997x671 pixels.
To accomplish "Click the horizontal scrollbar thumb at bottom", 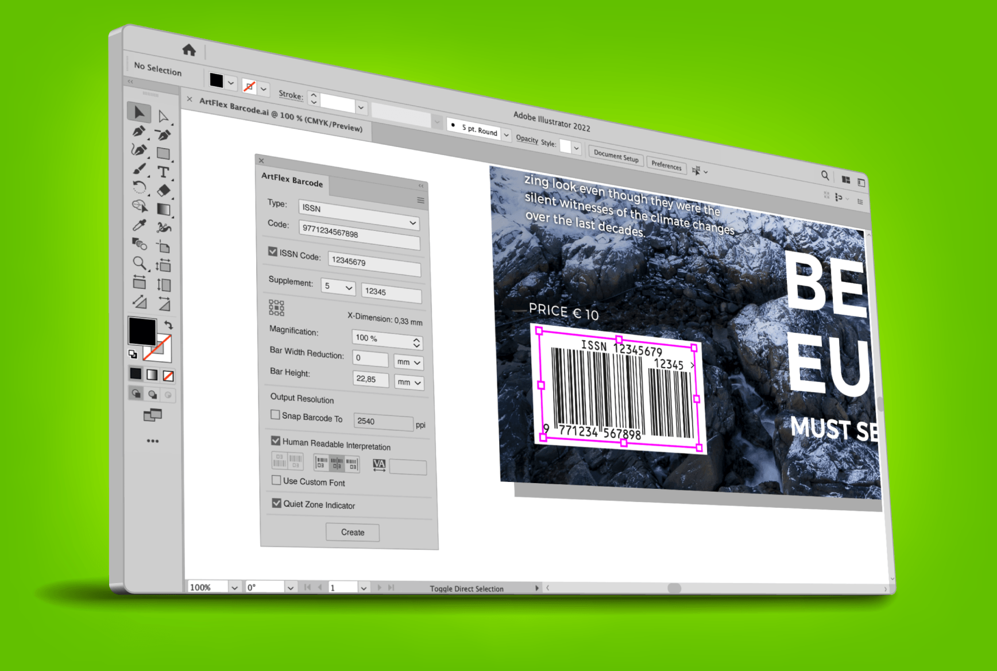I will pyautogui.click(x=674, y=588).
